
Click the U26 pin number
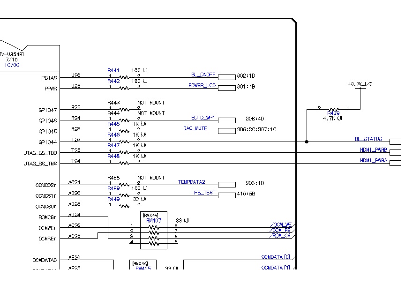pyautogui.click(x=75, y=75)
